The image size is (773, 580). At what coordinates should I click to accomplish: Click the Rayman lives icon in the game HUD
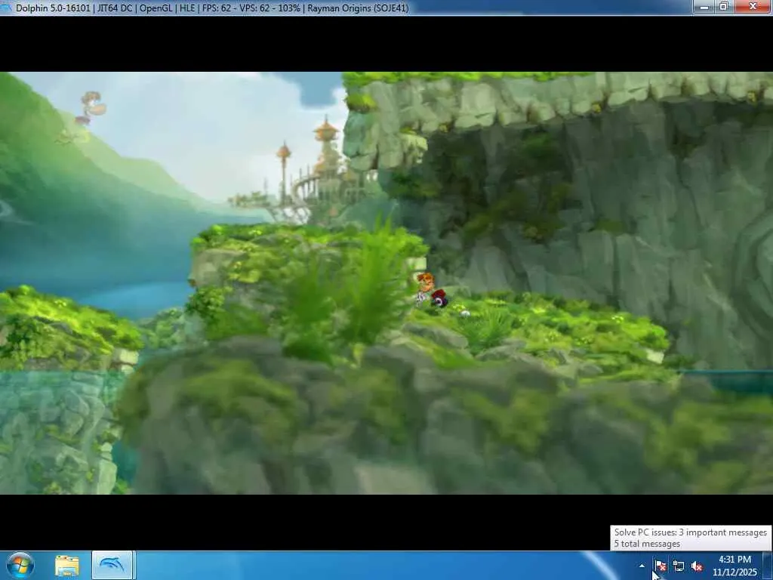91,107
